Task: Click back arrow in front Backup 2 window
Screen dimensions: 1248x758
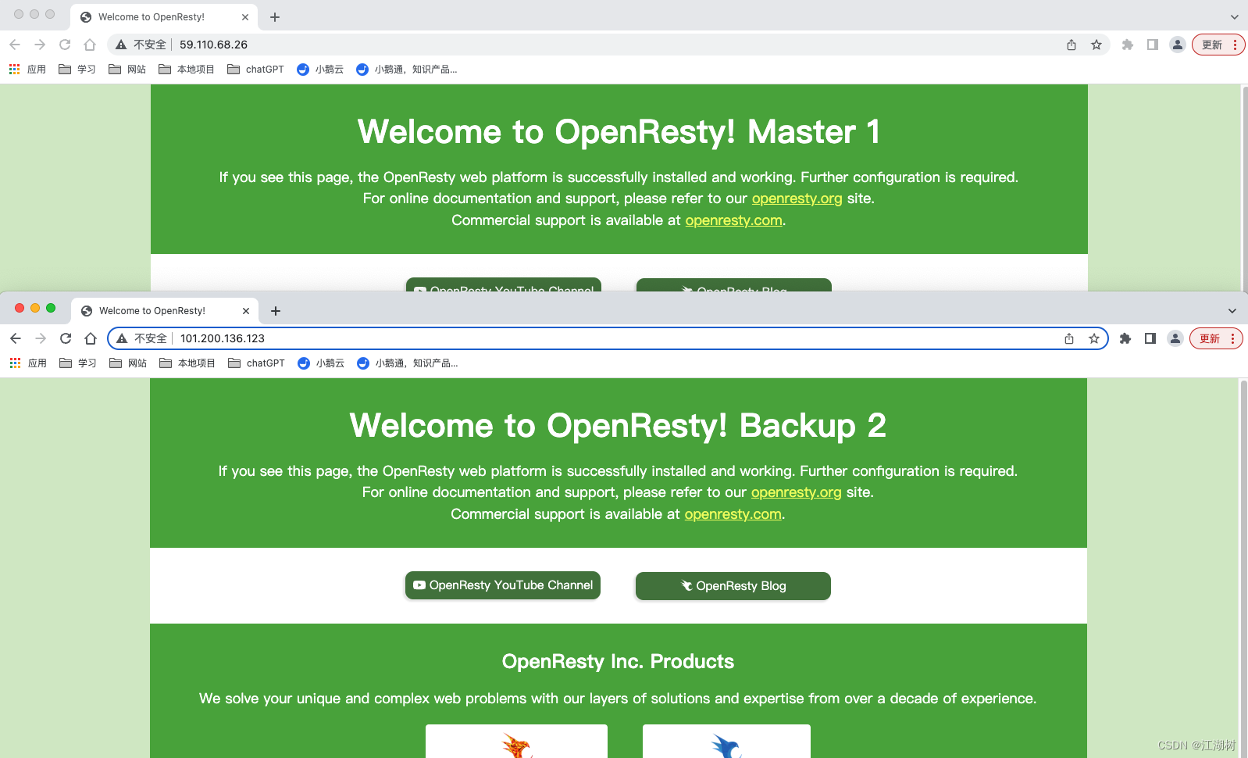Action: (16, 338)
